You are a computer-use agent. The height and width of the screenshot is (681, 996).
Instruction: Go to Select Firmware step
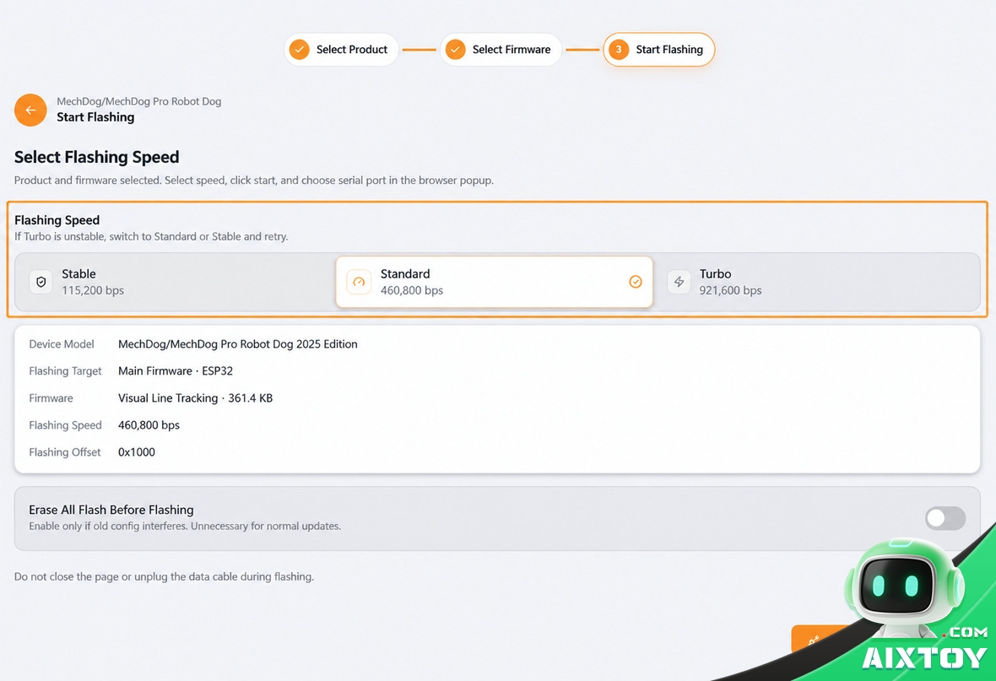point(501,50)
